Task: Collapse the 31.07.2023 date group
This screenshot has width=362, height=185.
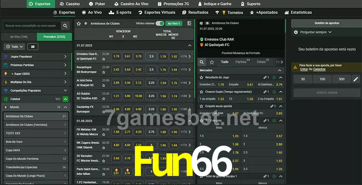Action: click(x=190, y=45)
